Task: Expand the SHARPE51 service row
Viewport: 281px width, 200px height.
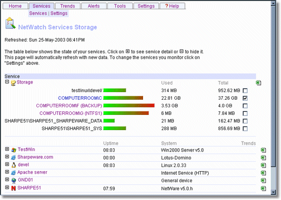Action: tap(7, 187)
